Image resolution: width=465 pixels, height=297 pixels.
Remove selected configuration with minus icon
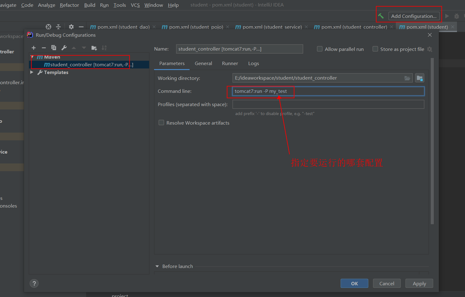click(x=44, y=48)
